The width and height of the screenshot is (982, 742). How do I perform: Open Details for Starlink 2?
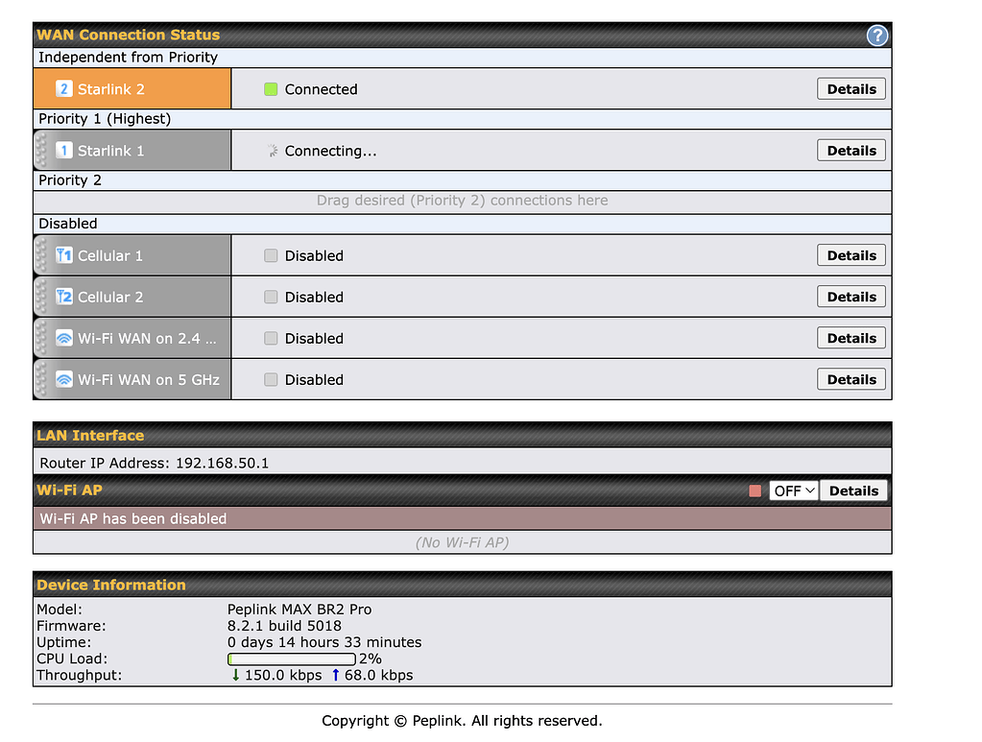pyautogui.click(x=851, y=89)
